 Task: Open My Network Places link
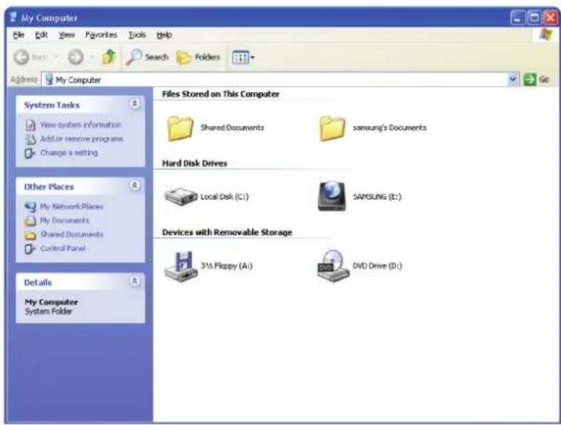click(x=72, y=206)
